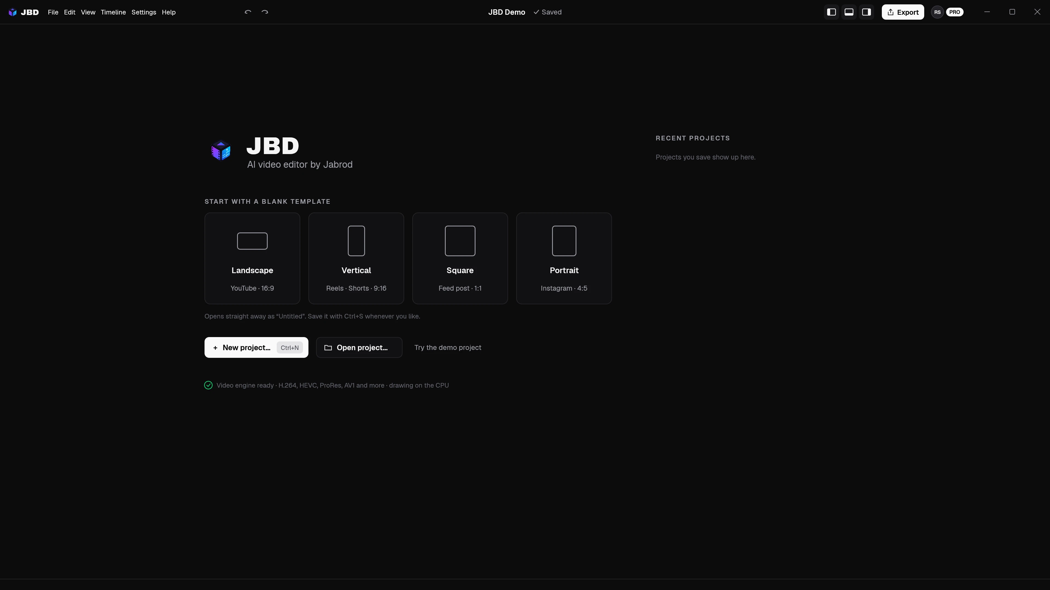
Task: Click the JBD Demo project title
Action: coord(507,12)
